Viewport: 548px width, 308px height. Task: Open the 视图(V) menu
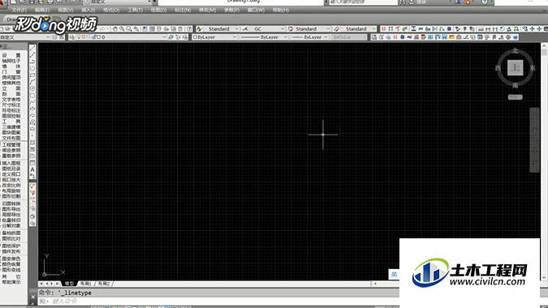coord(66,10)
